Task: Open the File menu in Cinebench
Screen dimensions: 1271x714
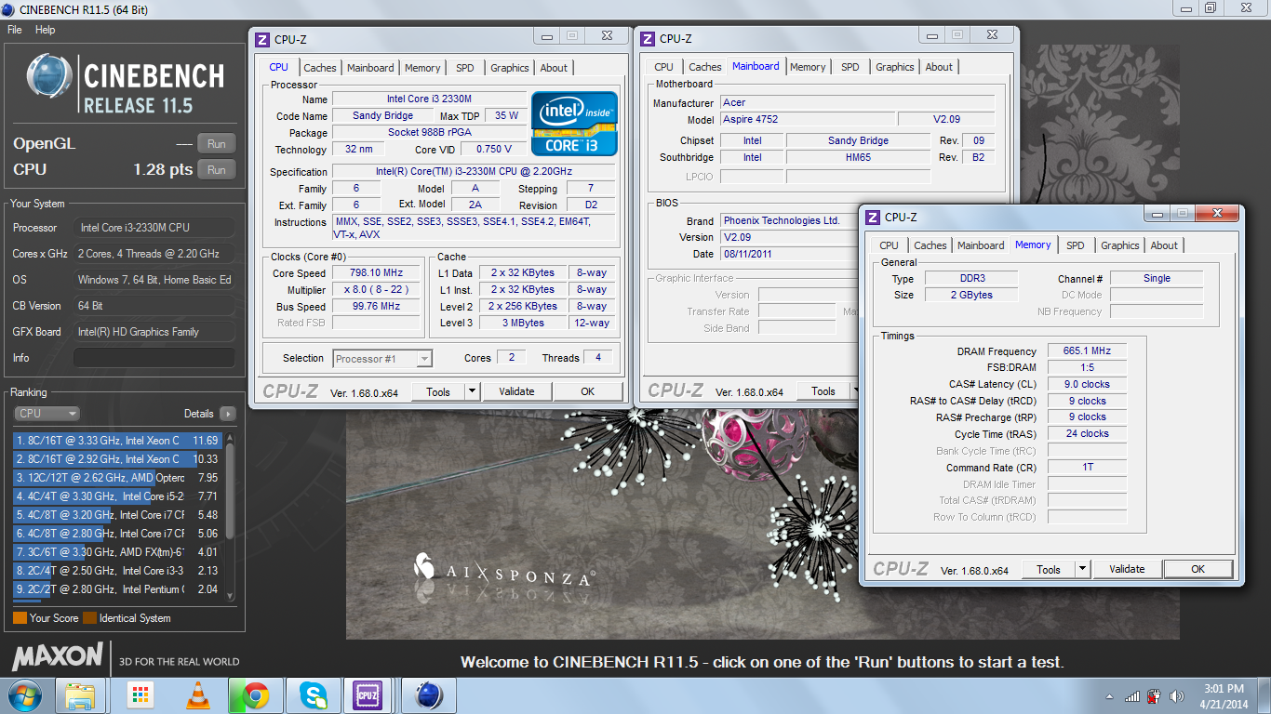Action: coord(15,30)
